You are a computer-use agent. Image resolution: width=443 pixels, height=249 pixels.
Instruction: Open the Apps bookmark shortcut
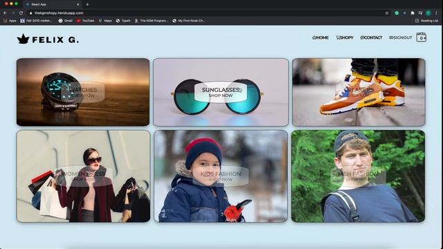(10, 21)
